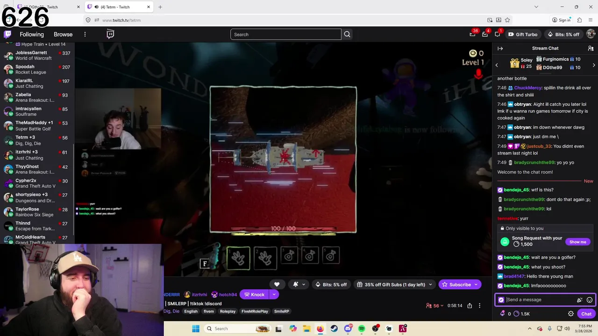This screenshot has height=336, width=598.
Task: Open Discord from the taskbar
Action: [348, 329]
